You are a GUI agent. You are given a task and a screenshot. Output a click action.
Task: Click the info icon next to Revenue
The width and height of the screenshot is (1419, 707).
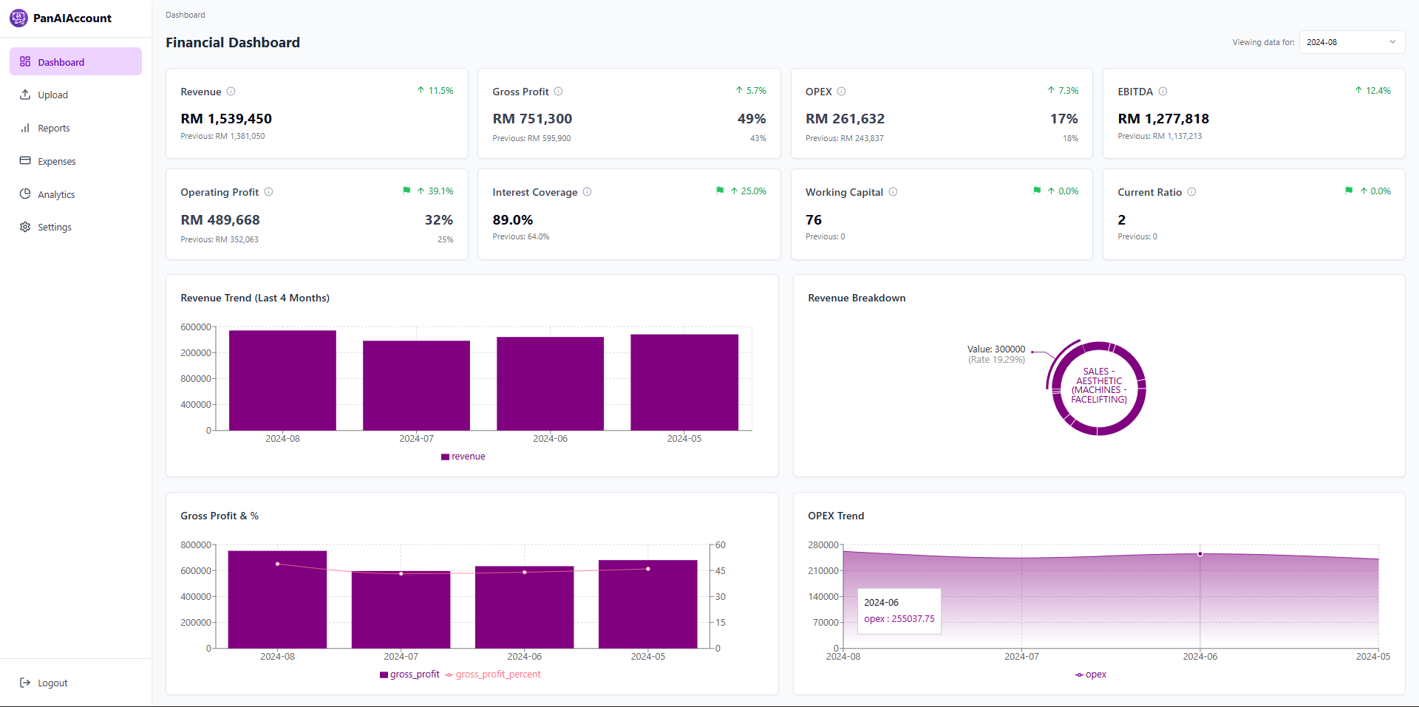click(231, 92)
